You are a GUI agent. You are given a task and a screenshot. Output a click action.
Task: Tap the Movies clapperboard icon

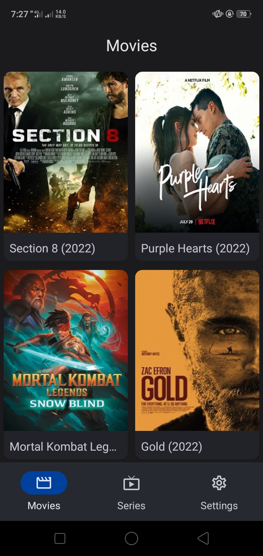pos(44,483)
